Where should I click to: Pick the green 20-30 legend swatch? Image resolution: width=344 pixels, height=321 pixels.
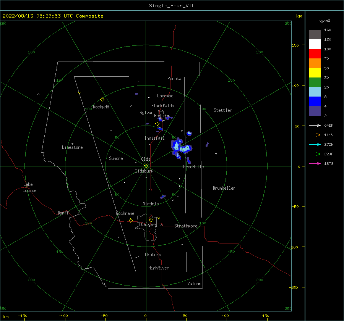tap(315, 82)
